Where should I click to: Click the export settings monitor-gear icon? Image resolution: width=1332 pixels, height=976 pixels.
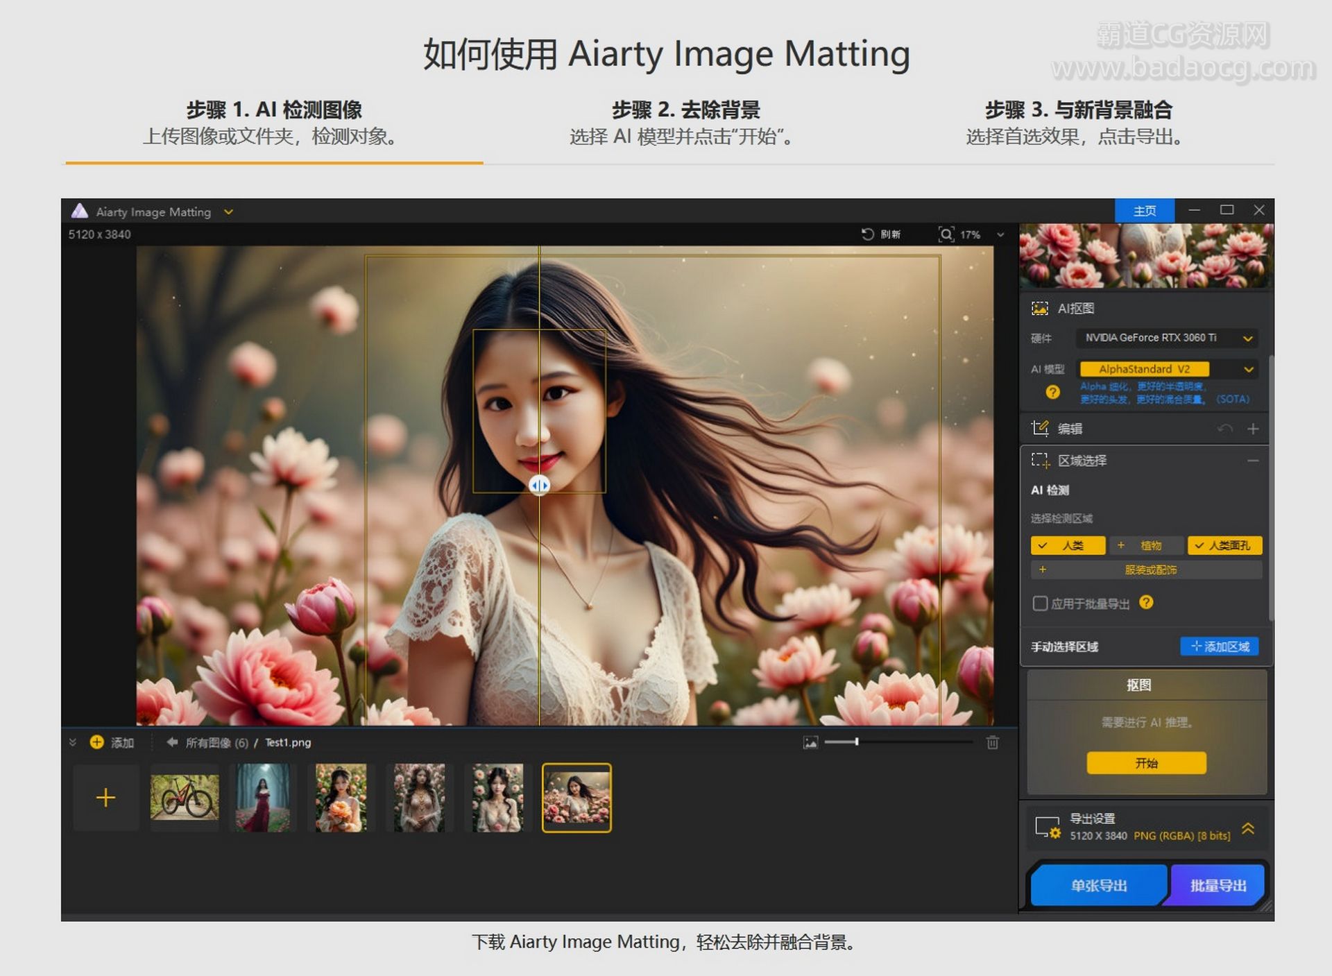1048,828
